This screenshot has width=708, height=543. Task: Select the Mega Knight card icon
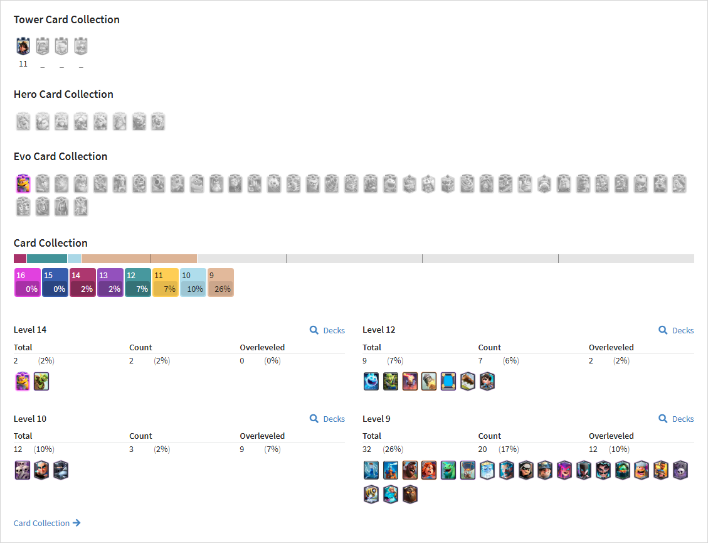[x=60, y=470]
